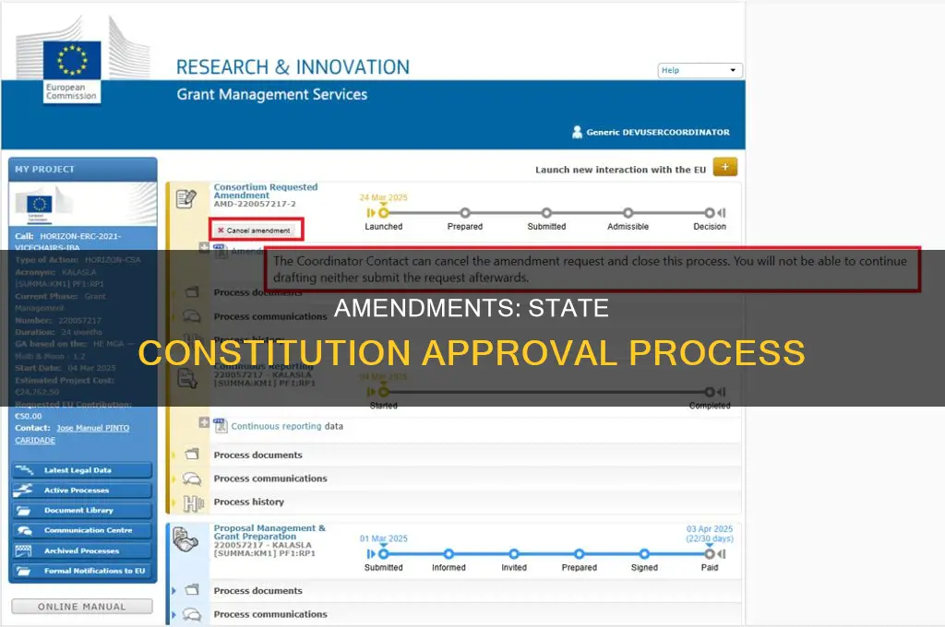Open the Archived Processes menu item
The height and width of the screenshot is (627, 945).
coord(81,549)
